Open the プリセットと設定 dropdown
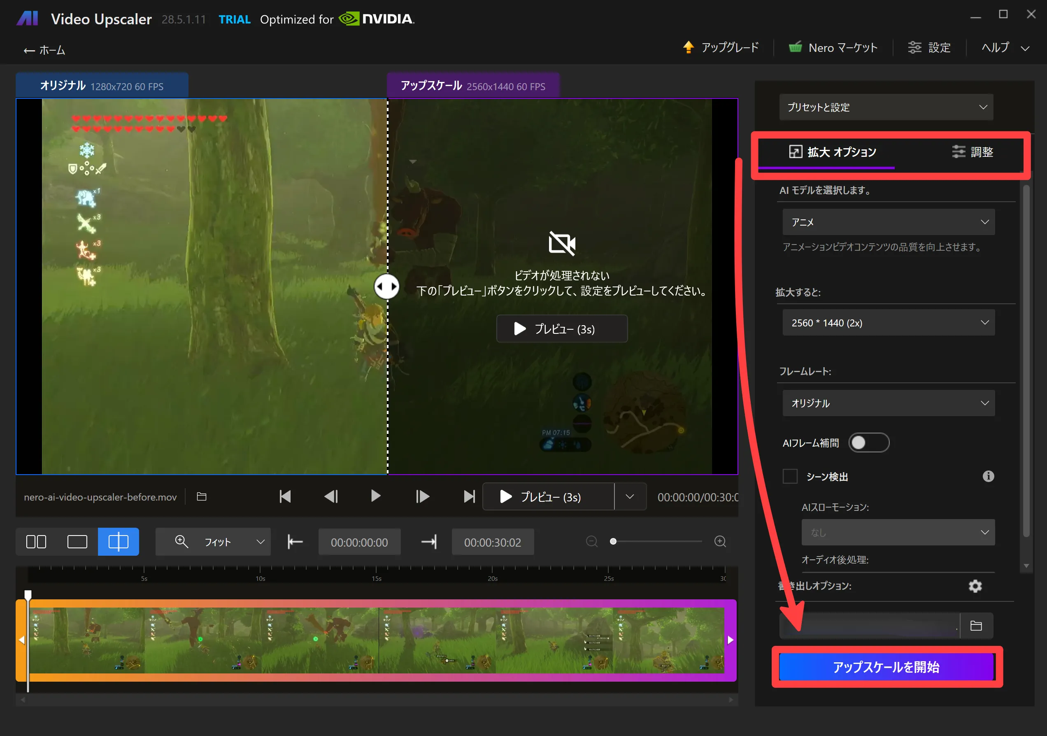The height and width of the screenshot is (736, 1047). tap(886, 107)
